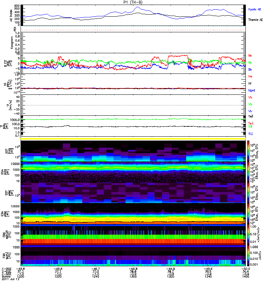Click the Keogram axis label
The height and width of the screenshot is (284, 266).
coord(12,43)
